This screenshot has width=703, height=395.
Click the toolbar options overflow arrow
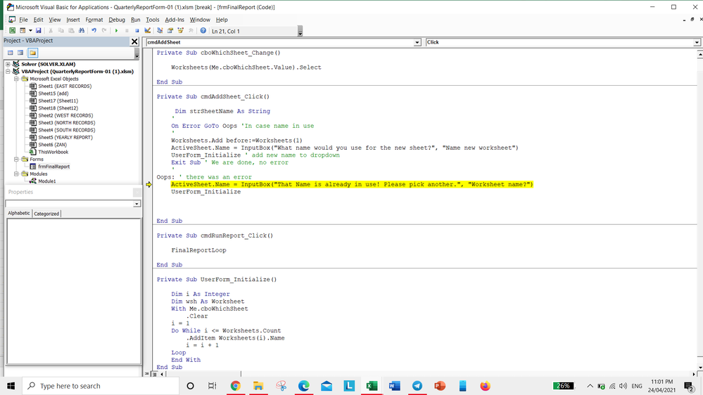(x=300, y=32)
